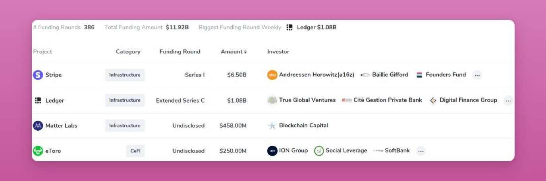This screenshot has height=181, width=546.
Task: Expand more investors in Ledger row
Action: [x=508, y=100]
